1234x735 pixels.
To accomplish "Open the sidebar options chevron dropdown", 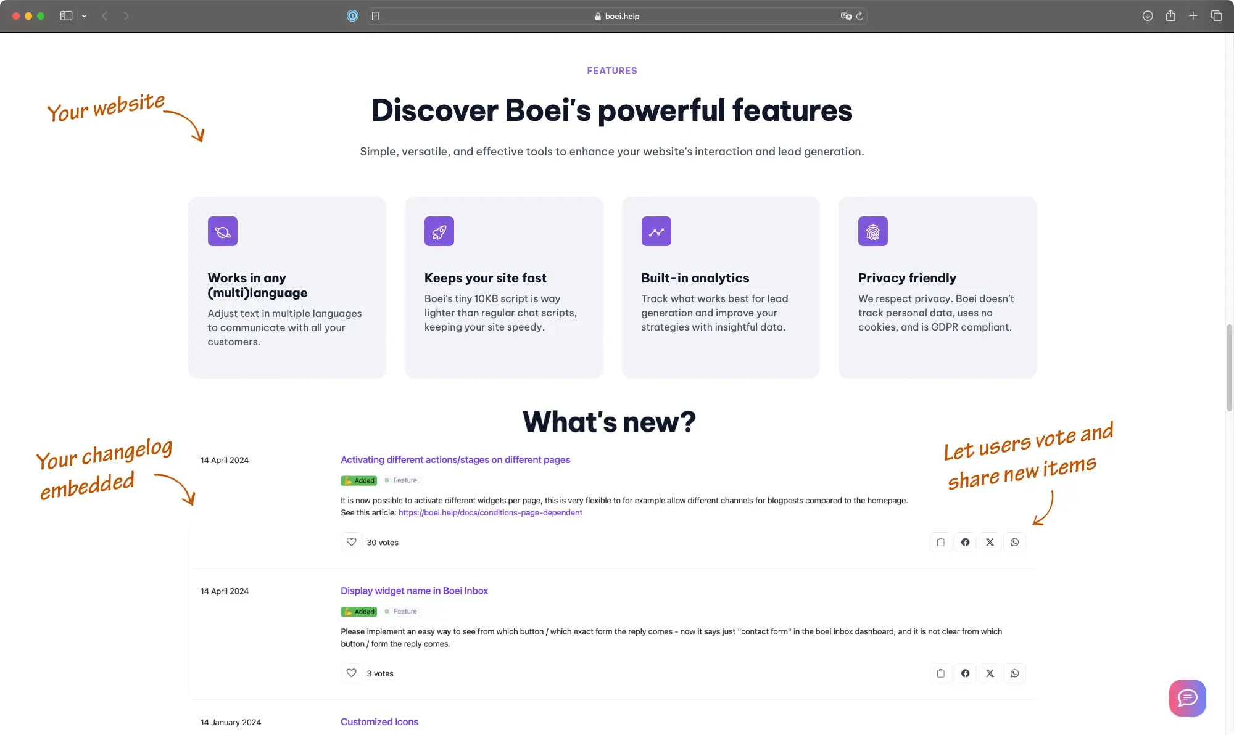I will pos(85,16).
